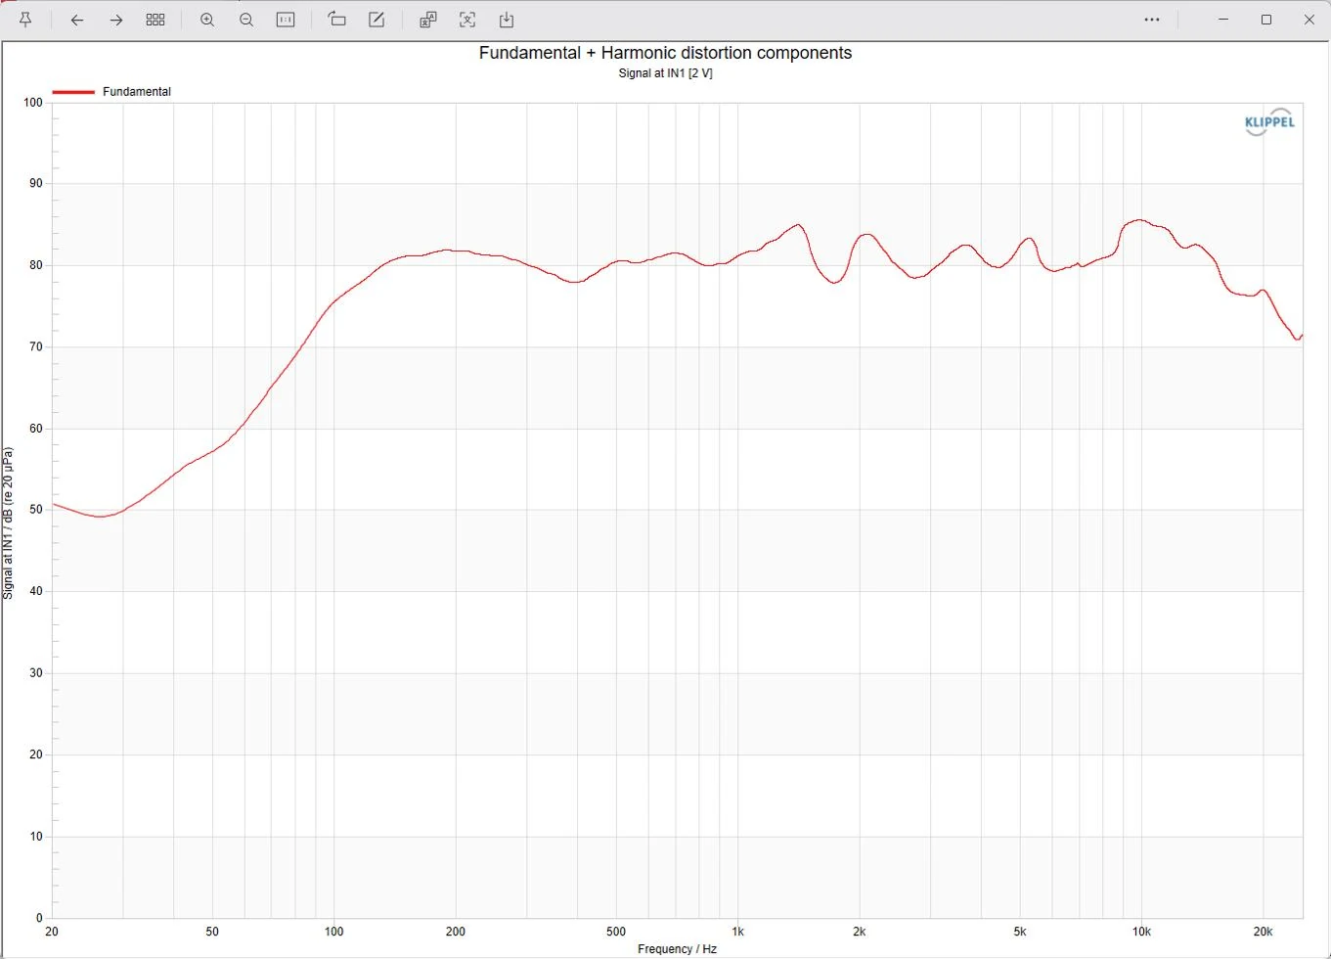Translate text in the image
The height and width of the screenshot is (959, 1331).
428,20
